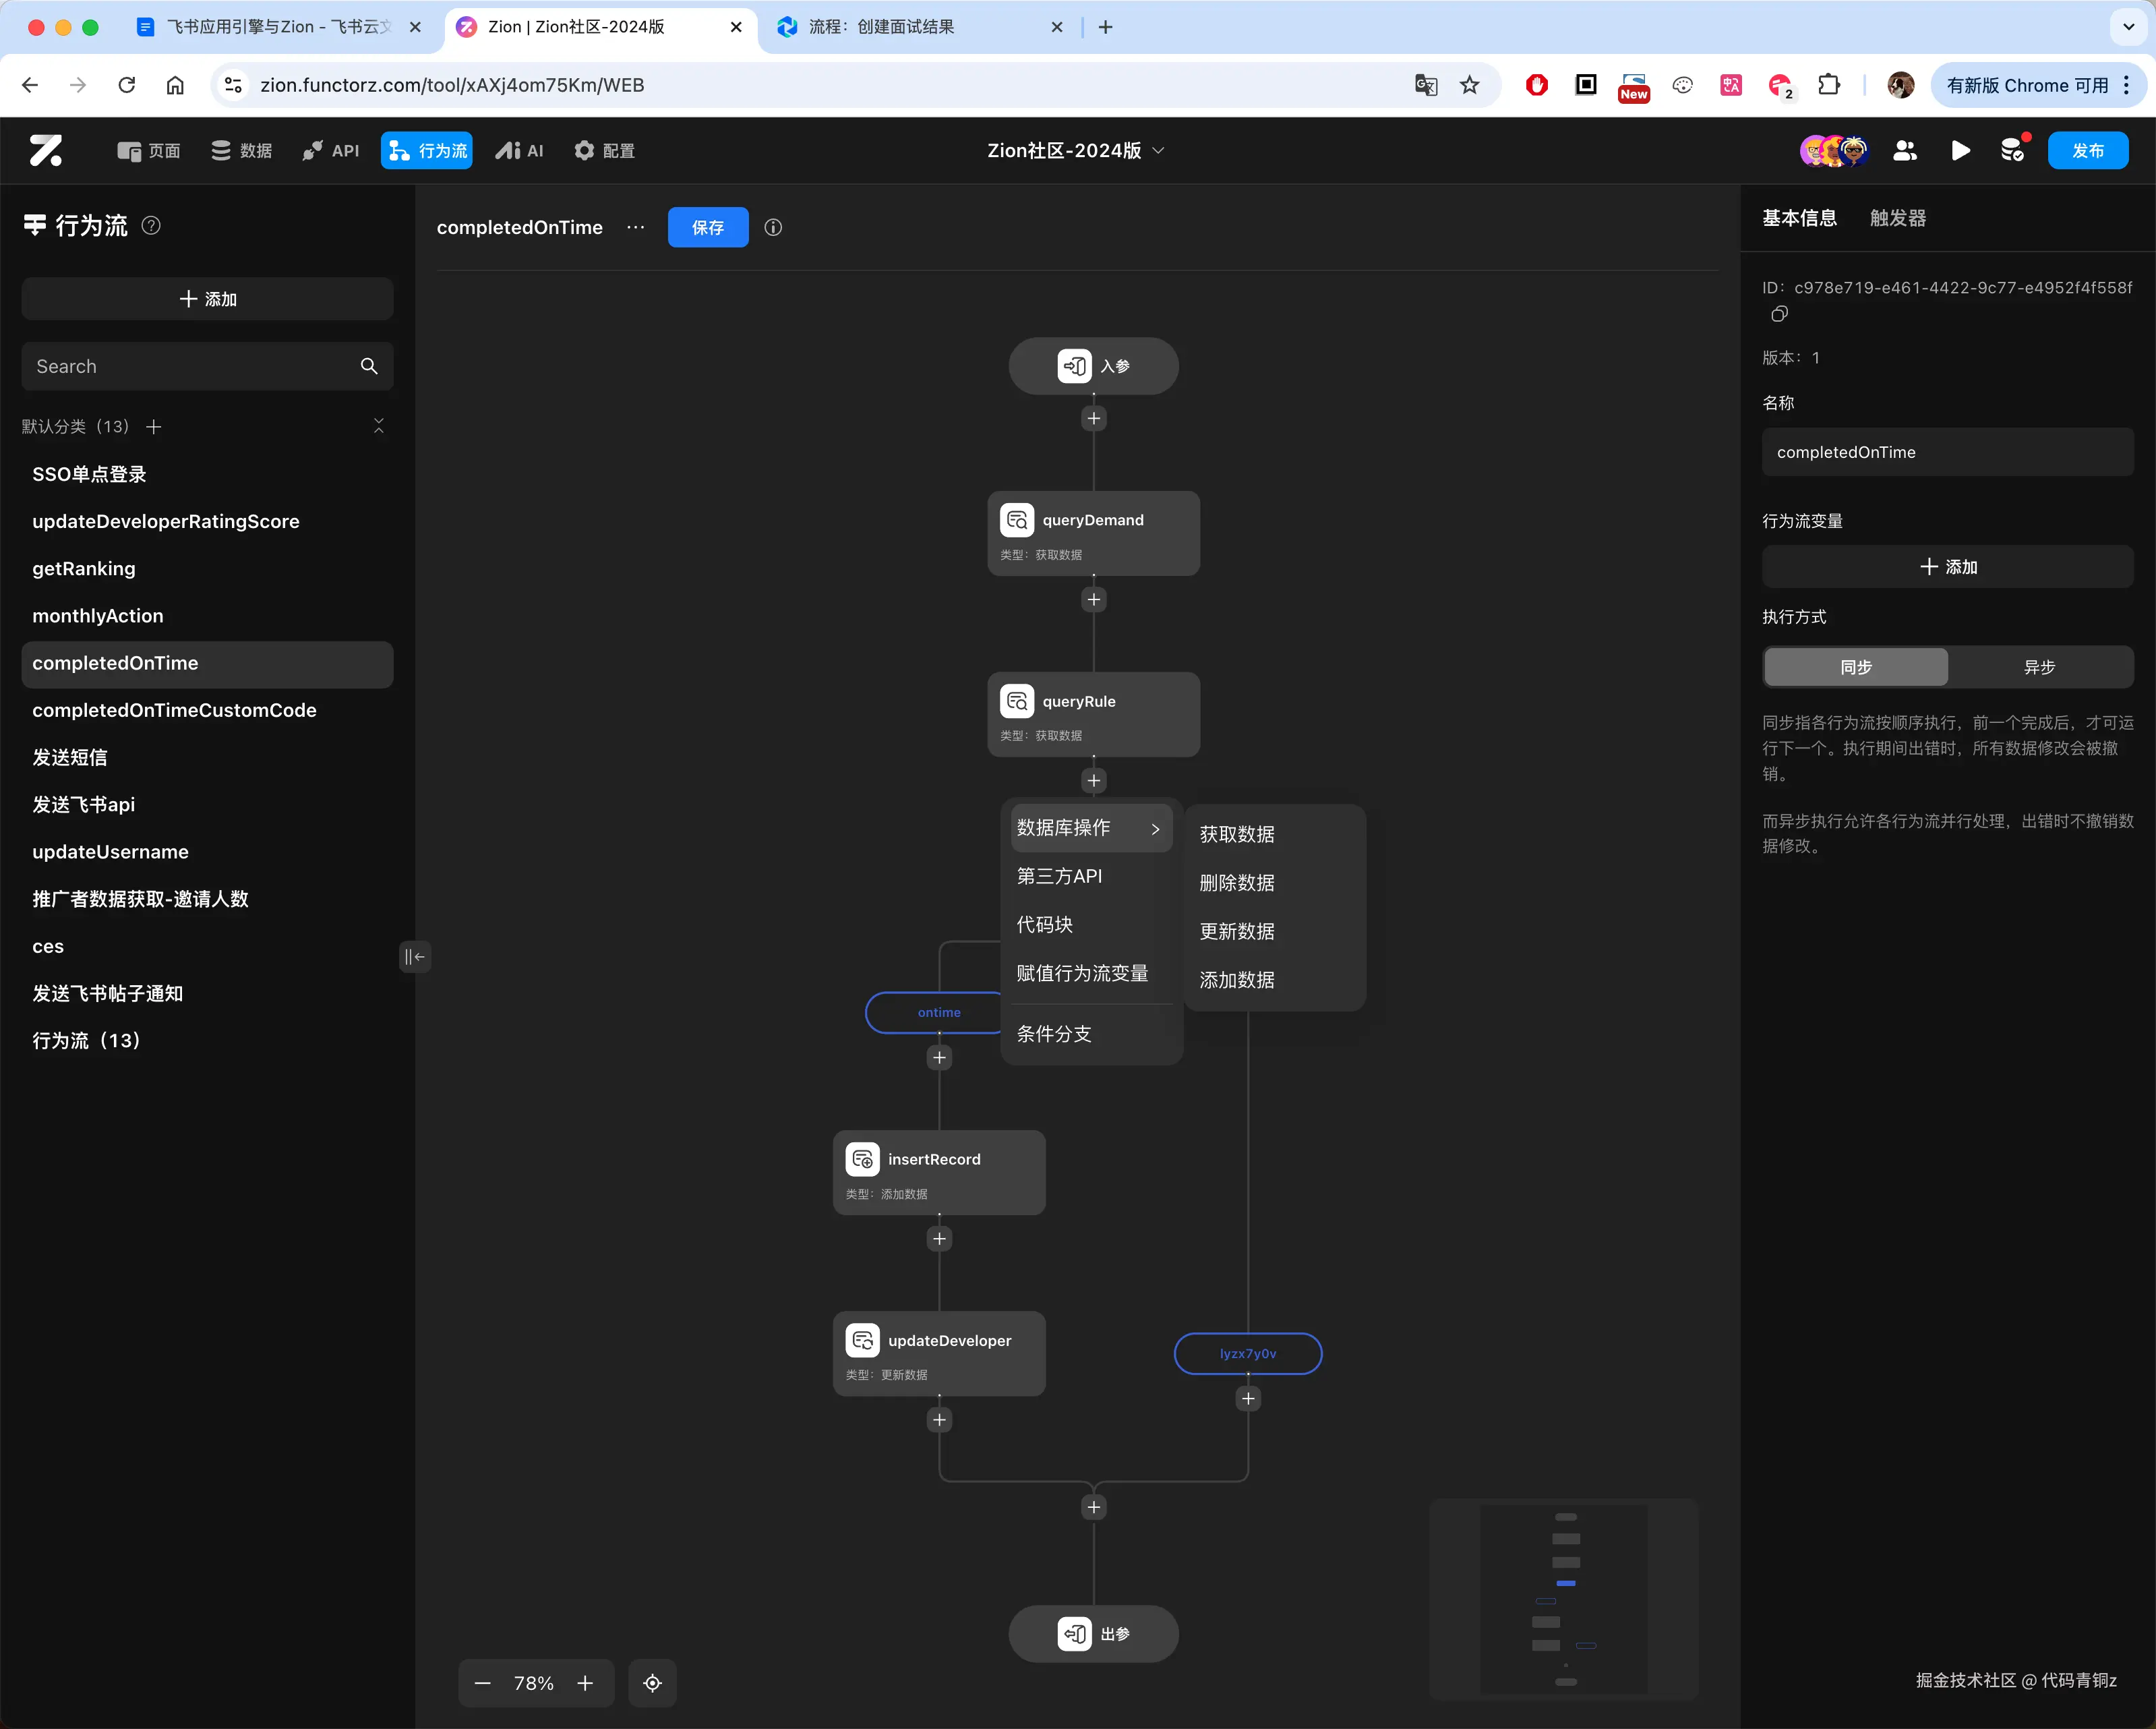Viewport: 2156px width, 1729px height.
Task: Zoom out canvas with minus button
Action: [x=483, y=1683]
